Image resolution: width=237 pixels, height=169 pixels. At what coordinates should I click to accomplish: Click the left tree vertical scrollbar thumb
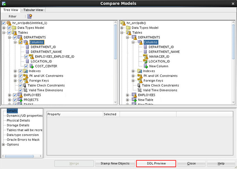tap(115, 42)
